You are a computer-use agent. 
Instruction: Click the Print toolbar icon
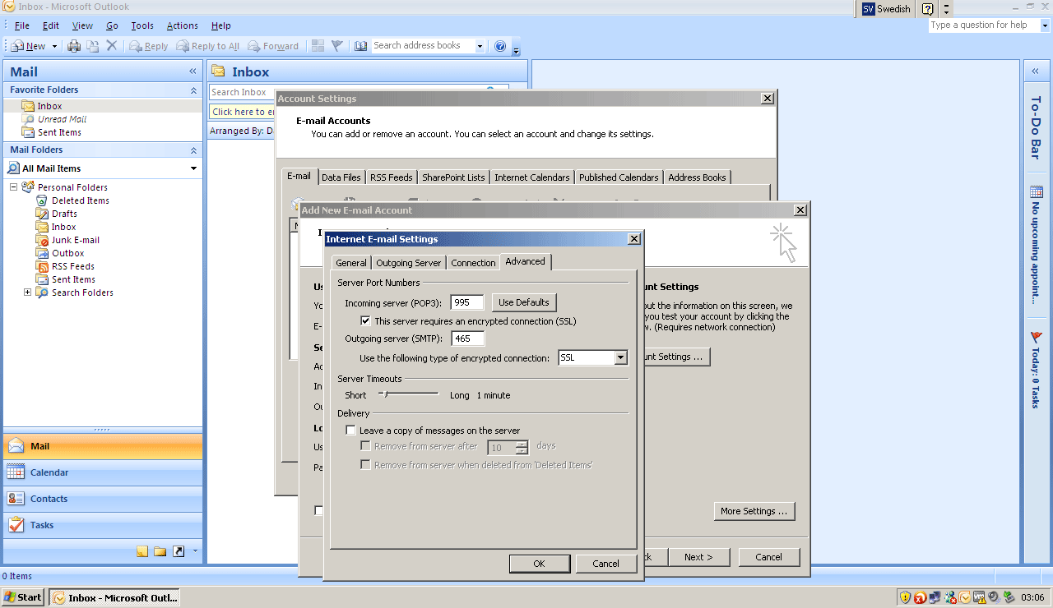74,46
